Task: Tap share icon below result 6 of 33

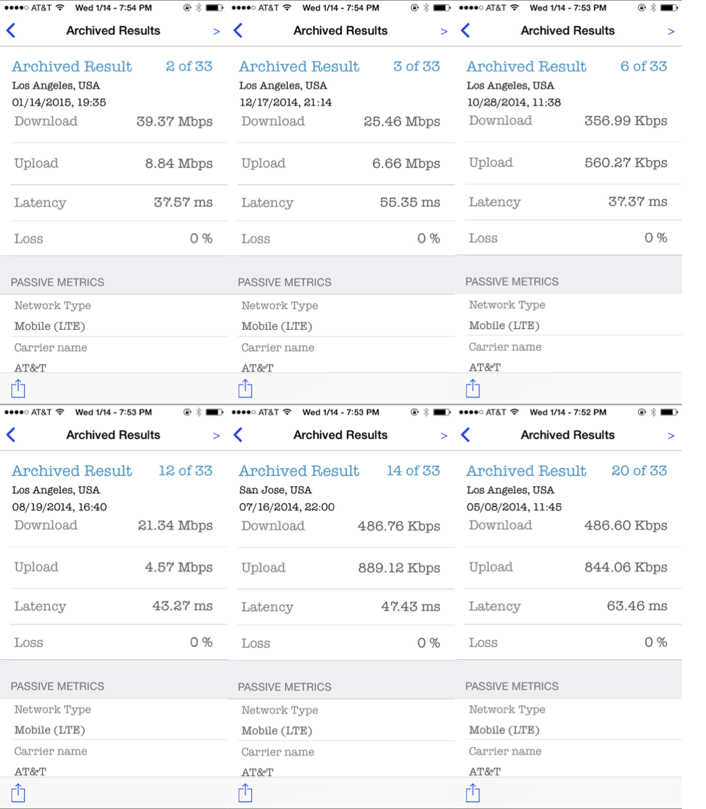Action: coord(473,388)
